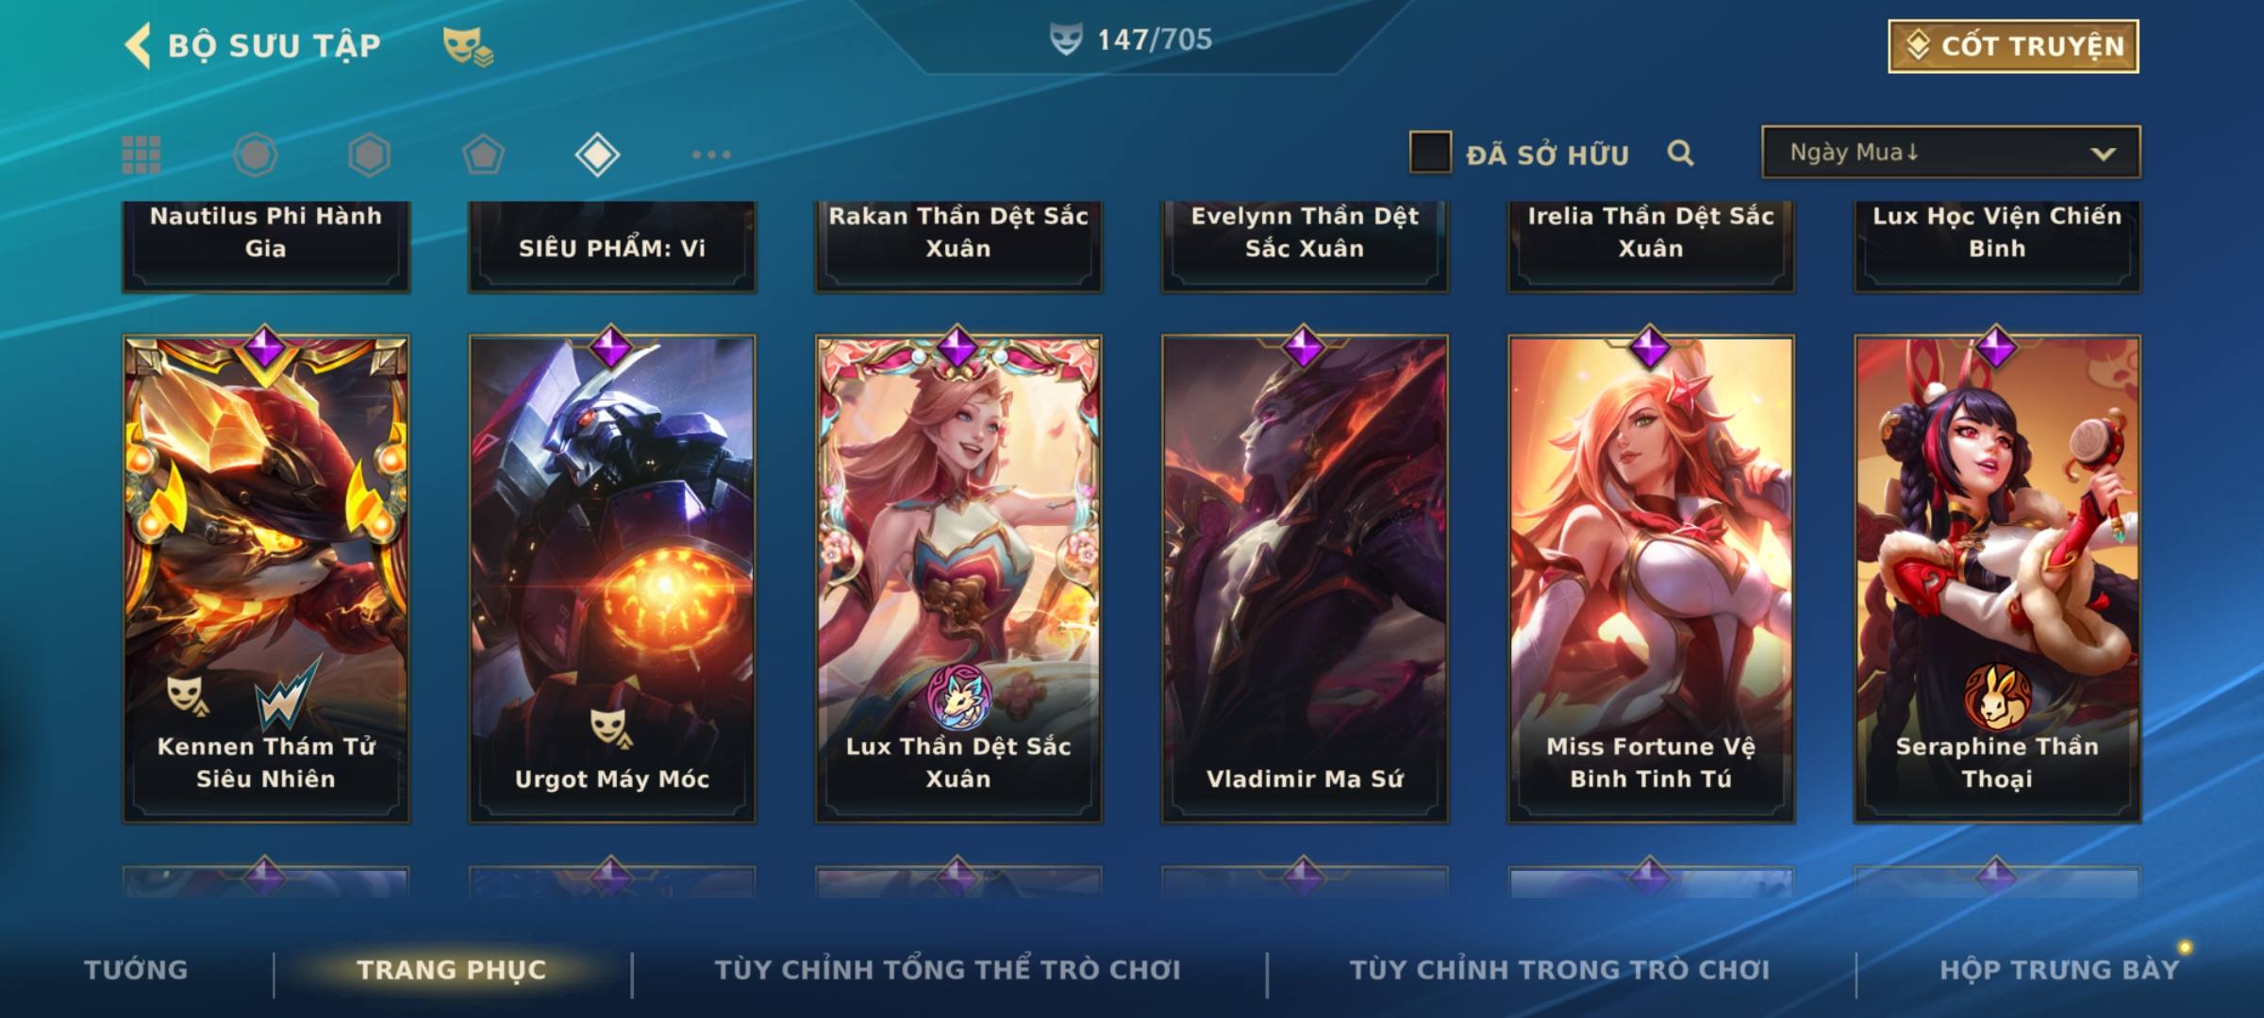Screen dimensions: 2264x1018
Task: Switch to Tùy Chỉnh Tổng Thể Trò Chơi tab
Action: point(947,969)
